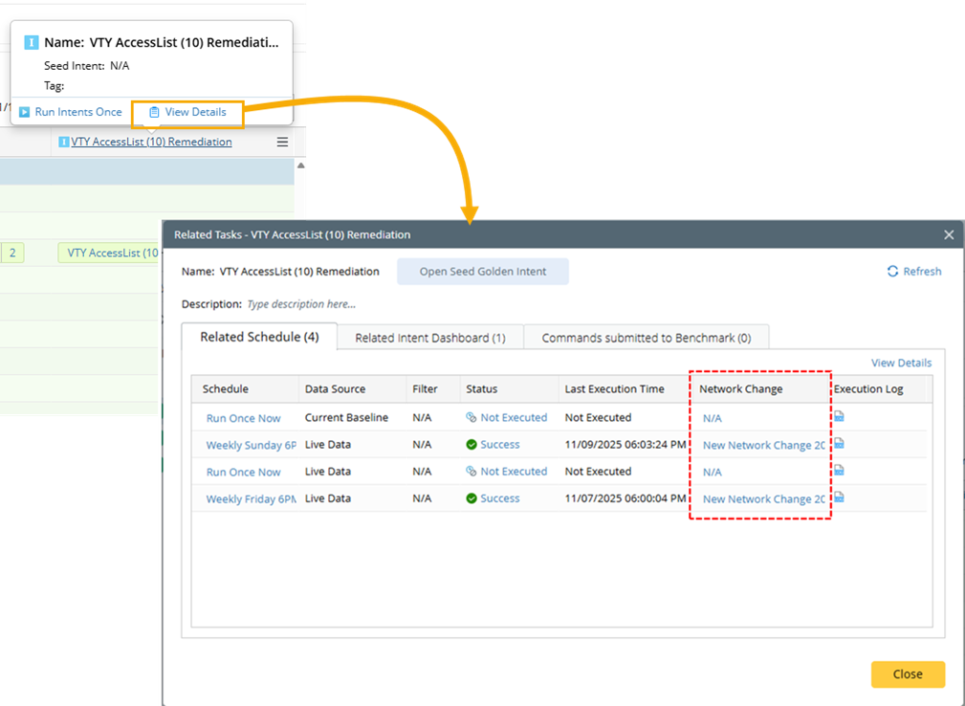The width and height of the screenshot is (965, 706).
Task: Click the scroll-up arrow of the left panel
Action: tap(301, 165)
